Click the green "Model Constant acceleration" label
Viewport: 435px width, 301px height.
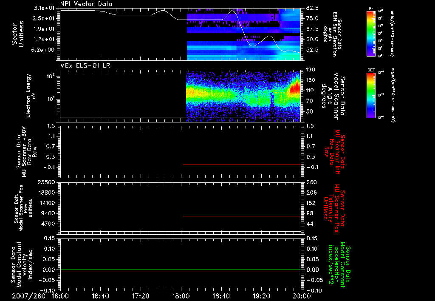coord(339,264)
